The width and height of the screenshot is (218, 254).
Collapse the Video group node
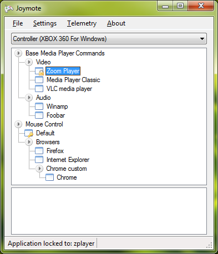(29, 62)
